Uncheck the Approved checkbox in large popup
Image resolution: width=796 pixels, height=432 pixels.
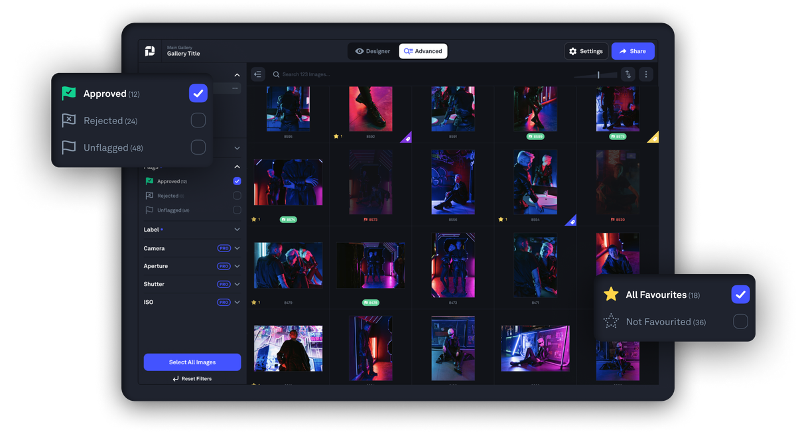pos(198,94)
